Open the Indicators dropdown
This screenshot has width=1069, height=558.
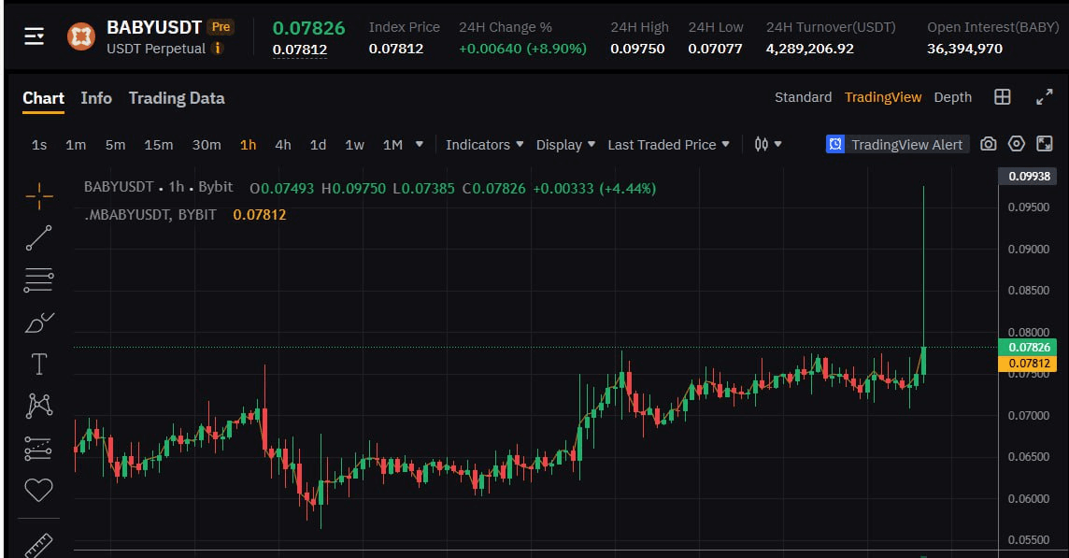click(x=483, y=145)
